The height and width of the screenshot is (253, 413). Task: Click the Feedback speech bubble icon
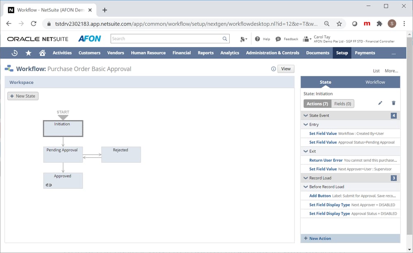click(x=278, y=39)
